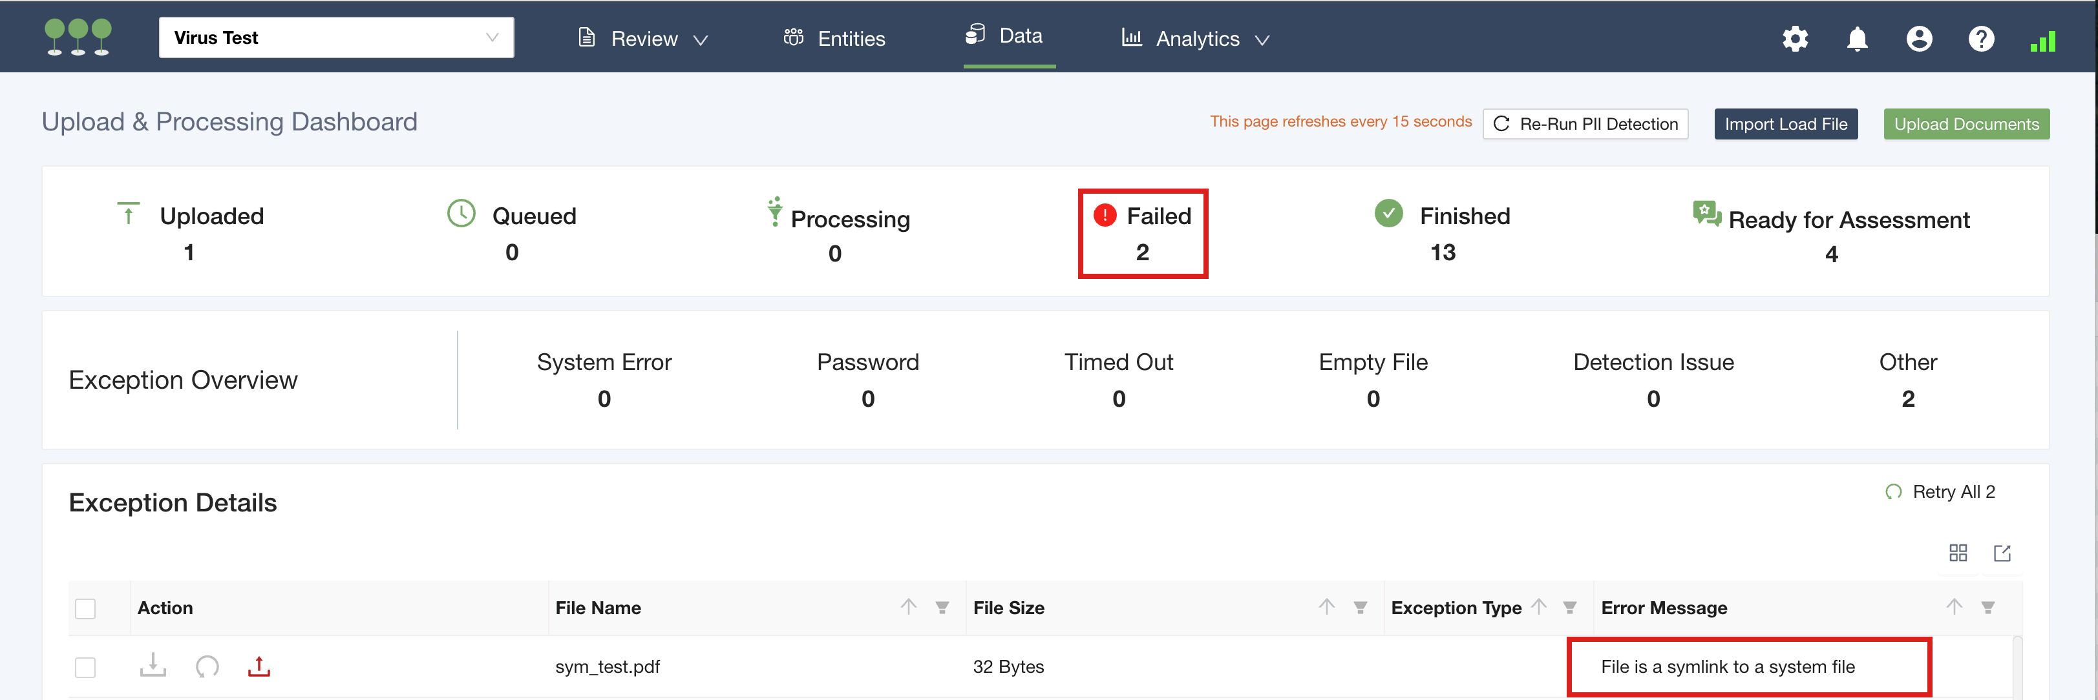Open the notifications bell
The image size is (2098, 700).
(x=1857, y=38)
